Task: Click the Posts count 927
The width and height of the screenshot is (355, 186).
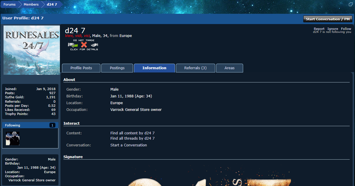Action: pos(52,93)
